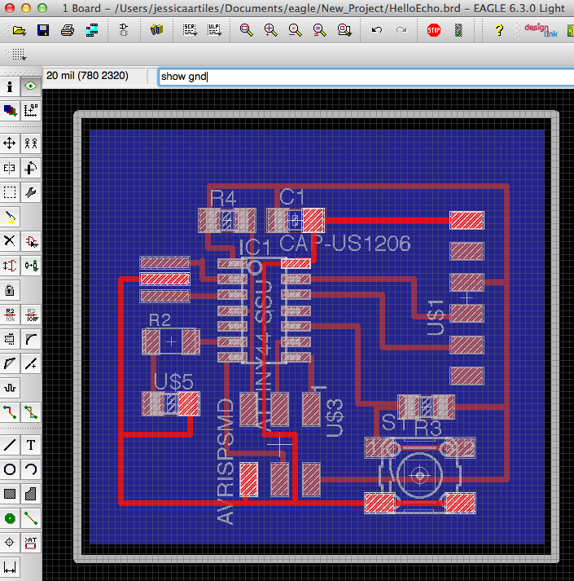The image size is (574, 581).
Task: Select the Dimension tool
Action: [x=10, y=567]
